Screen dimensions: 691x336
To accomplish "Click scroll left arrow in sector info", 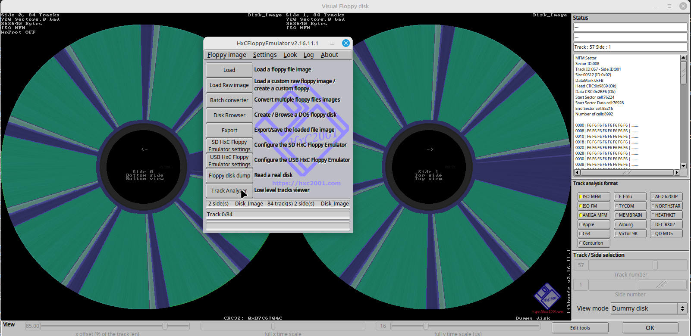I will [x=577, y=172].
